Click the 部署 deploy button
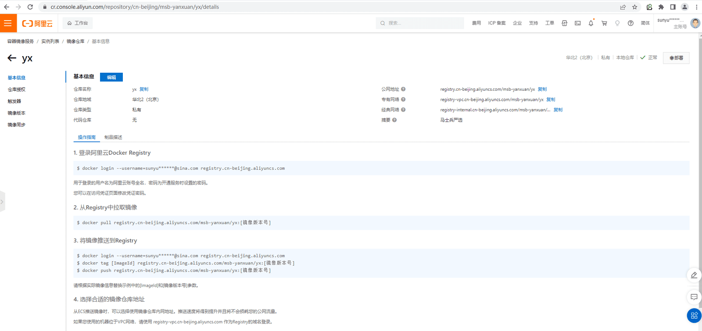Screen dimensions: 702x331 coord(676,58)
